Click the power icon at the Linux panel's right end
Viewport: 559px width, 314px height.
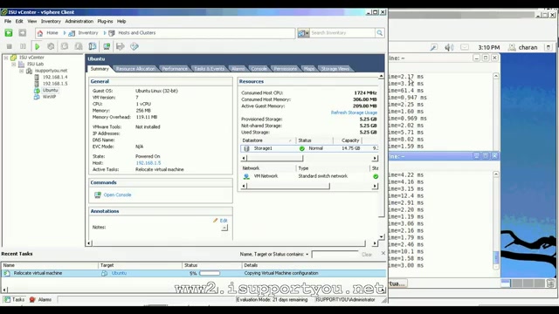[549, 47]
